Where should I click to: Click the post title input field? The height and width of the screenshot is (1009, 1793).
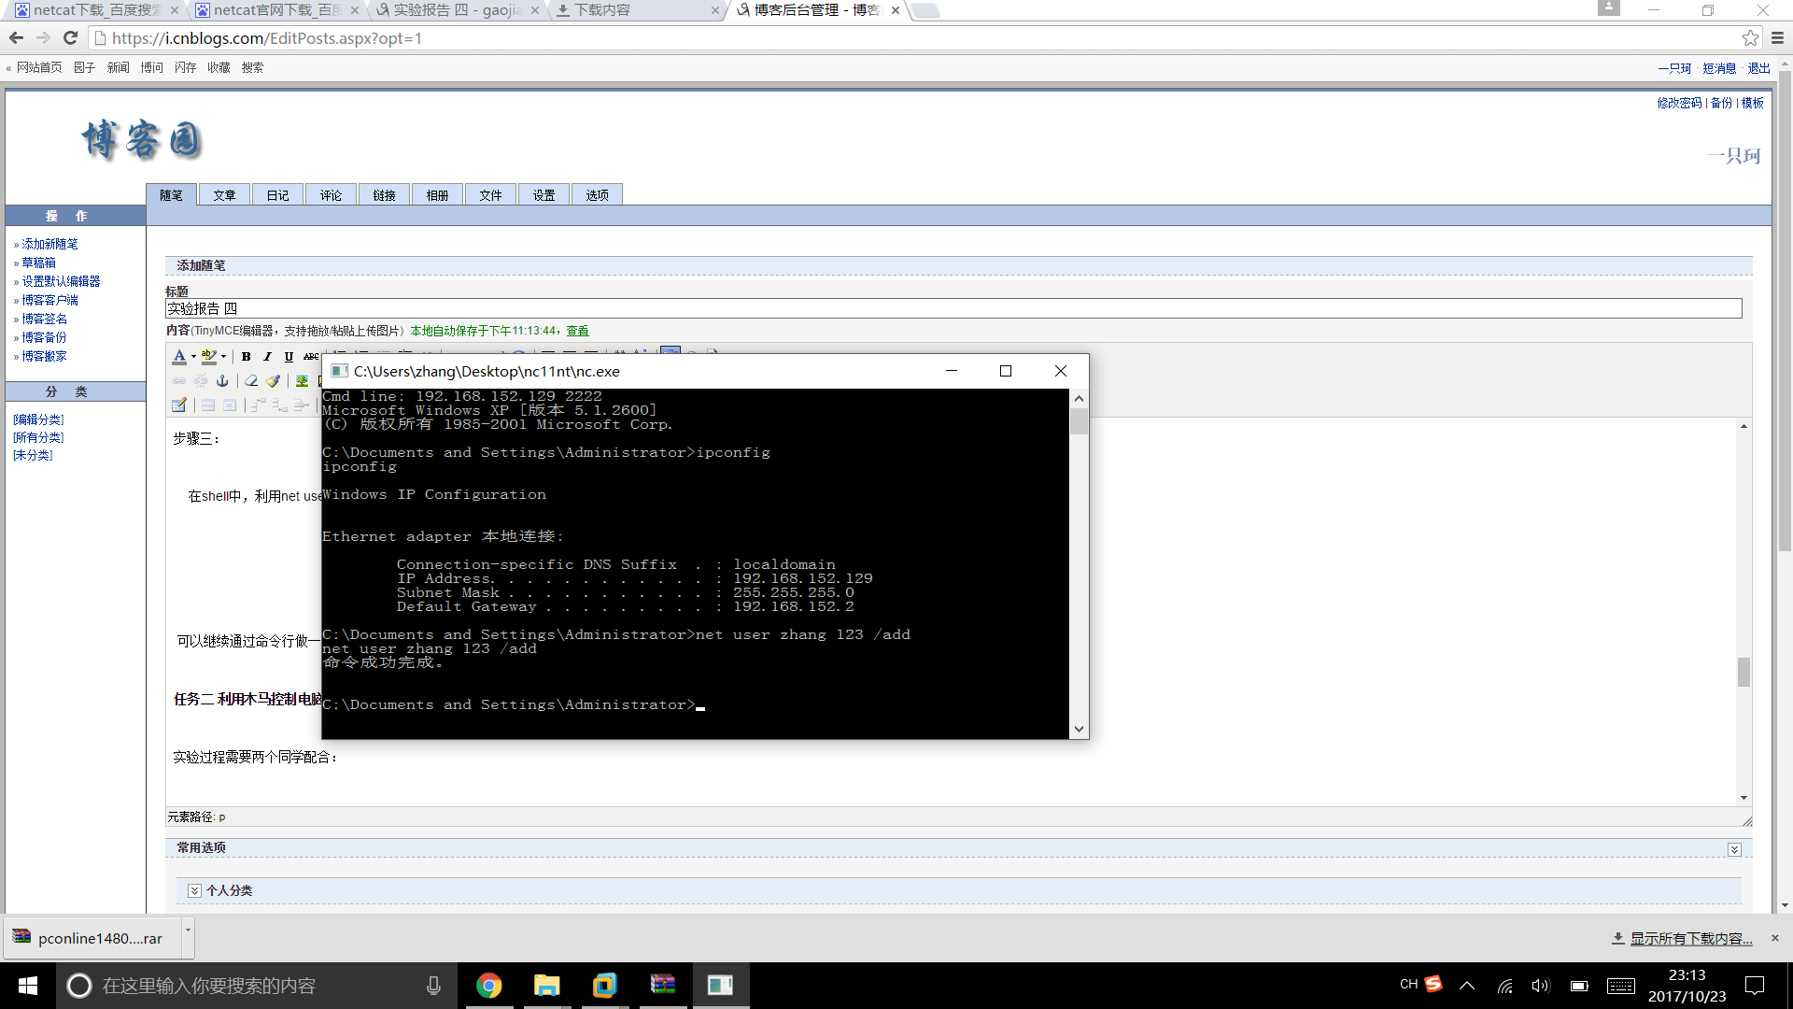click(953, 308)
